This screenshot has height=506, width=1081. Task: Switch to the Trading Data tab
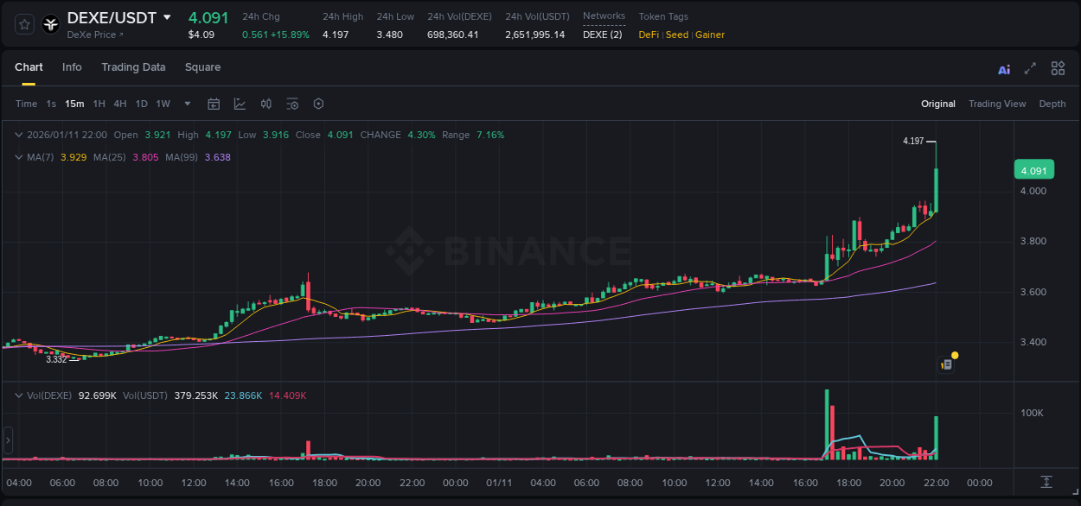133,67
